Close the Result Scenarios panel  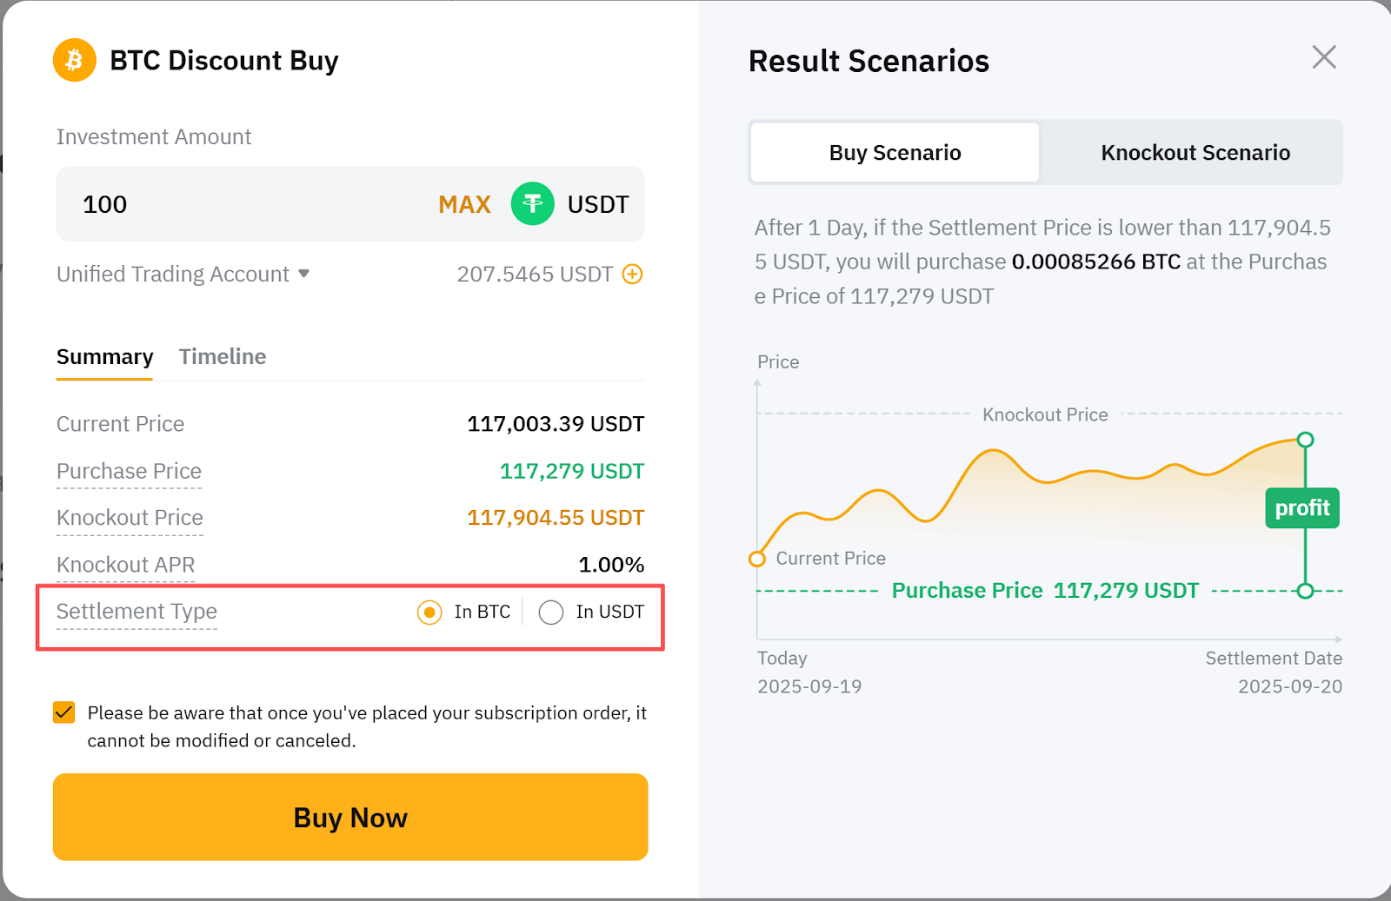point(1323,57)
